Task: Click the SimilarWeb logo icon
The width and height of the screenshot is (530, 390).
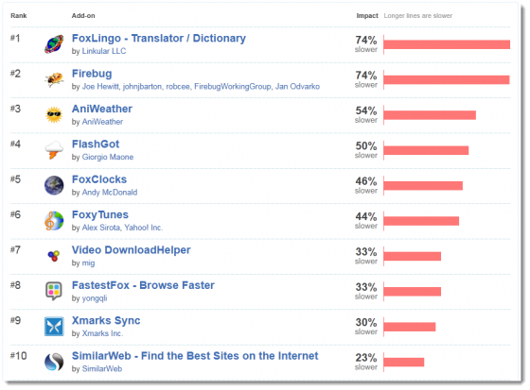Action: [x=54, y=362]
